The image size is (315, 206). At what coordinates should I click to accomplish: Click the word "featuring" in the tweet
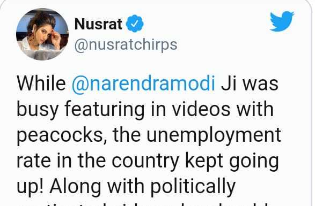pyautogui.click(x=105, y=110)
